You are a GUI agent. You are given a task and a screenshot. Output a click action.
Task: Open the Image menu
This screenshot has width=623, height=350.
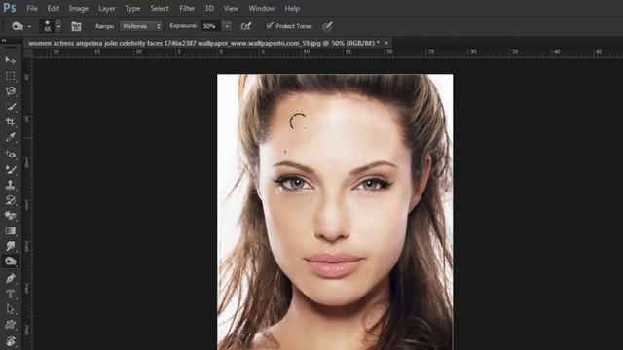pos(79,9)
